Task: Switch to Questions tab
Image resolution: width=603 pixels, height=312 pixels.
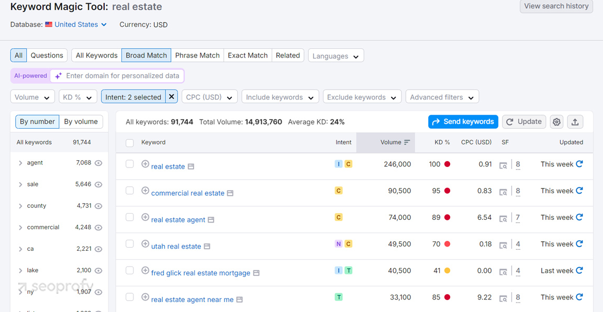Action: [x=47, y=55]
